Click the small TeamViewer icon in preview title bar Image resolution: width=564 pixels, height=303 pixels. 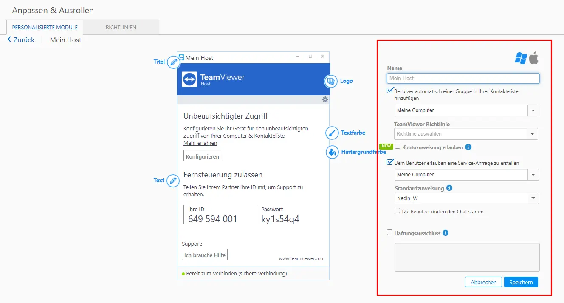coord(181,57)
